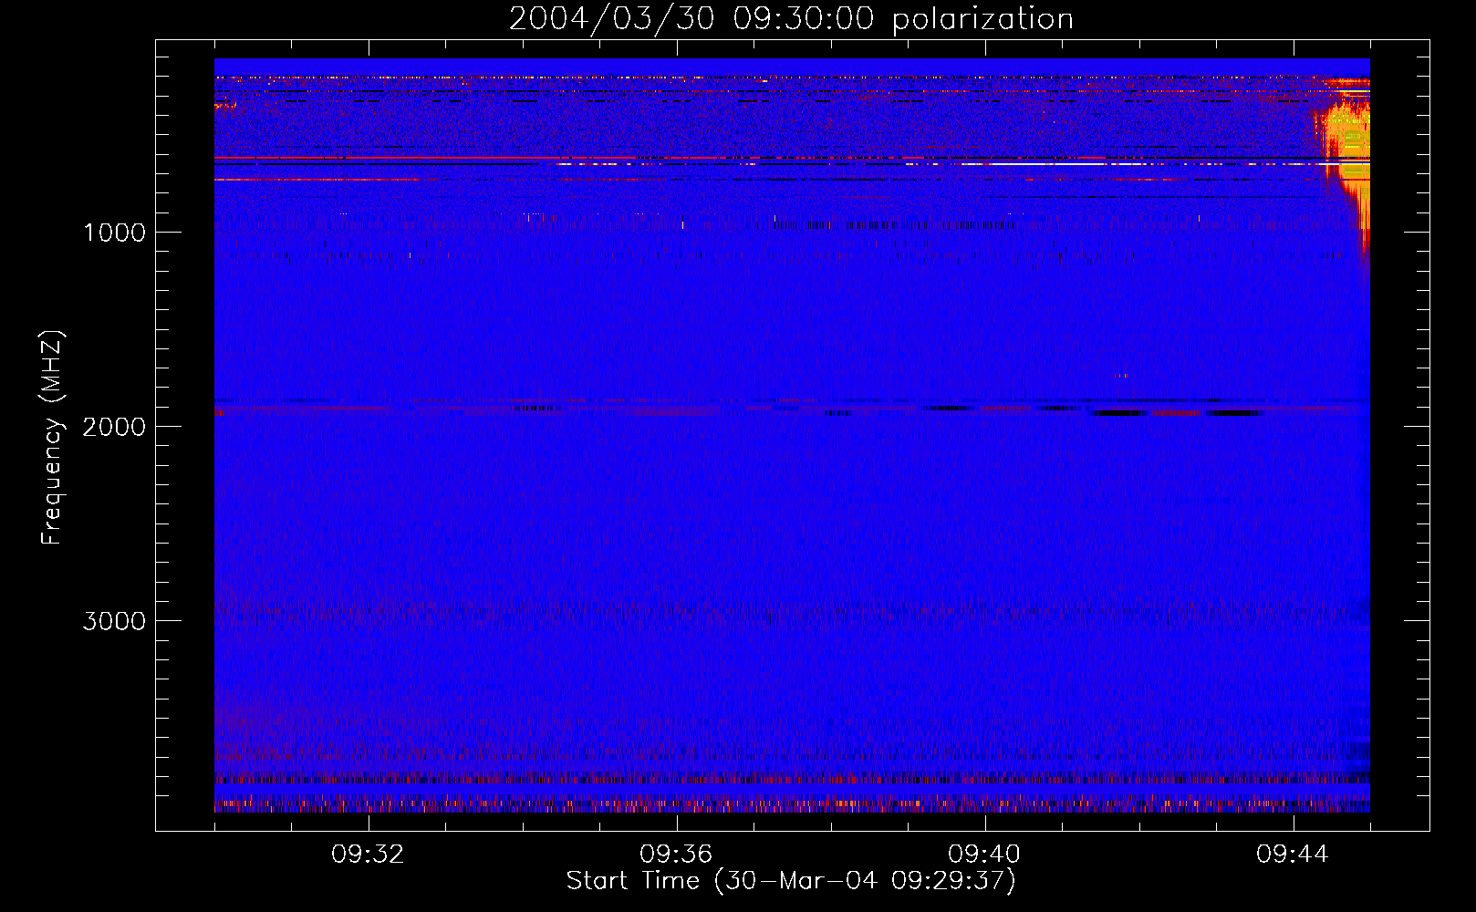This screenshot has height=912, width=1476.
Task: Click the plot title '2004/03/30 09:30:00 polarization'
Action: point(791,19)
